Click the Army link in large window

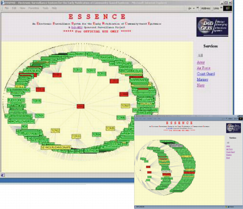[201, 63]
